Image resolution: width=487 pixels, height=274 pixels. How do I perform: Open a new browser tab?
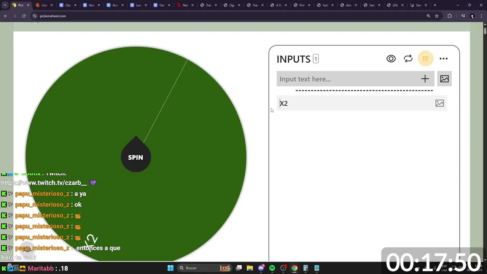tap(435, 5)
